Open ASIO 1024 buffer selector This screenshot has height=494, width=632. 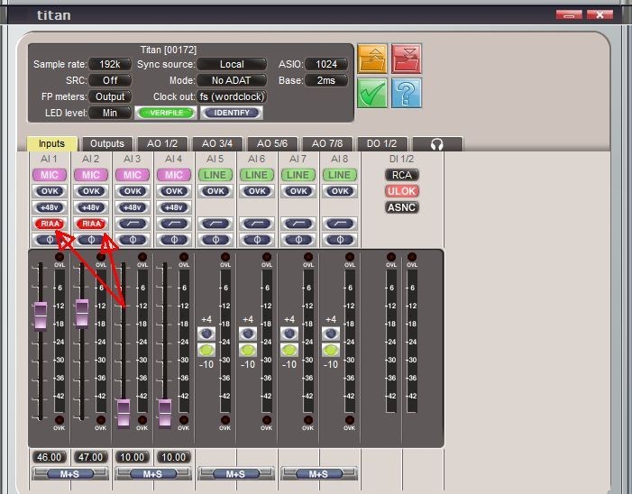click(x=326, y=65)
